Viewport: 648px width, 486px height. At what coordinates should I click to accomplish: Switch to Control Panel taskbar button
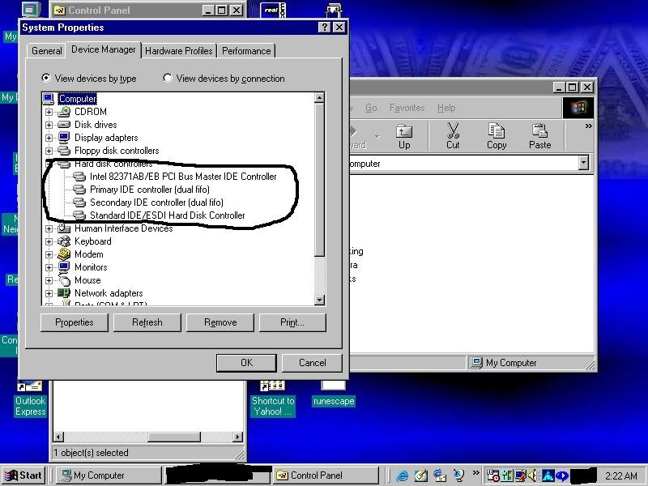coord(326,475)
